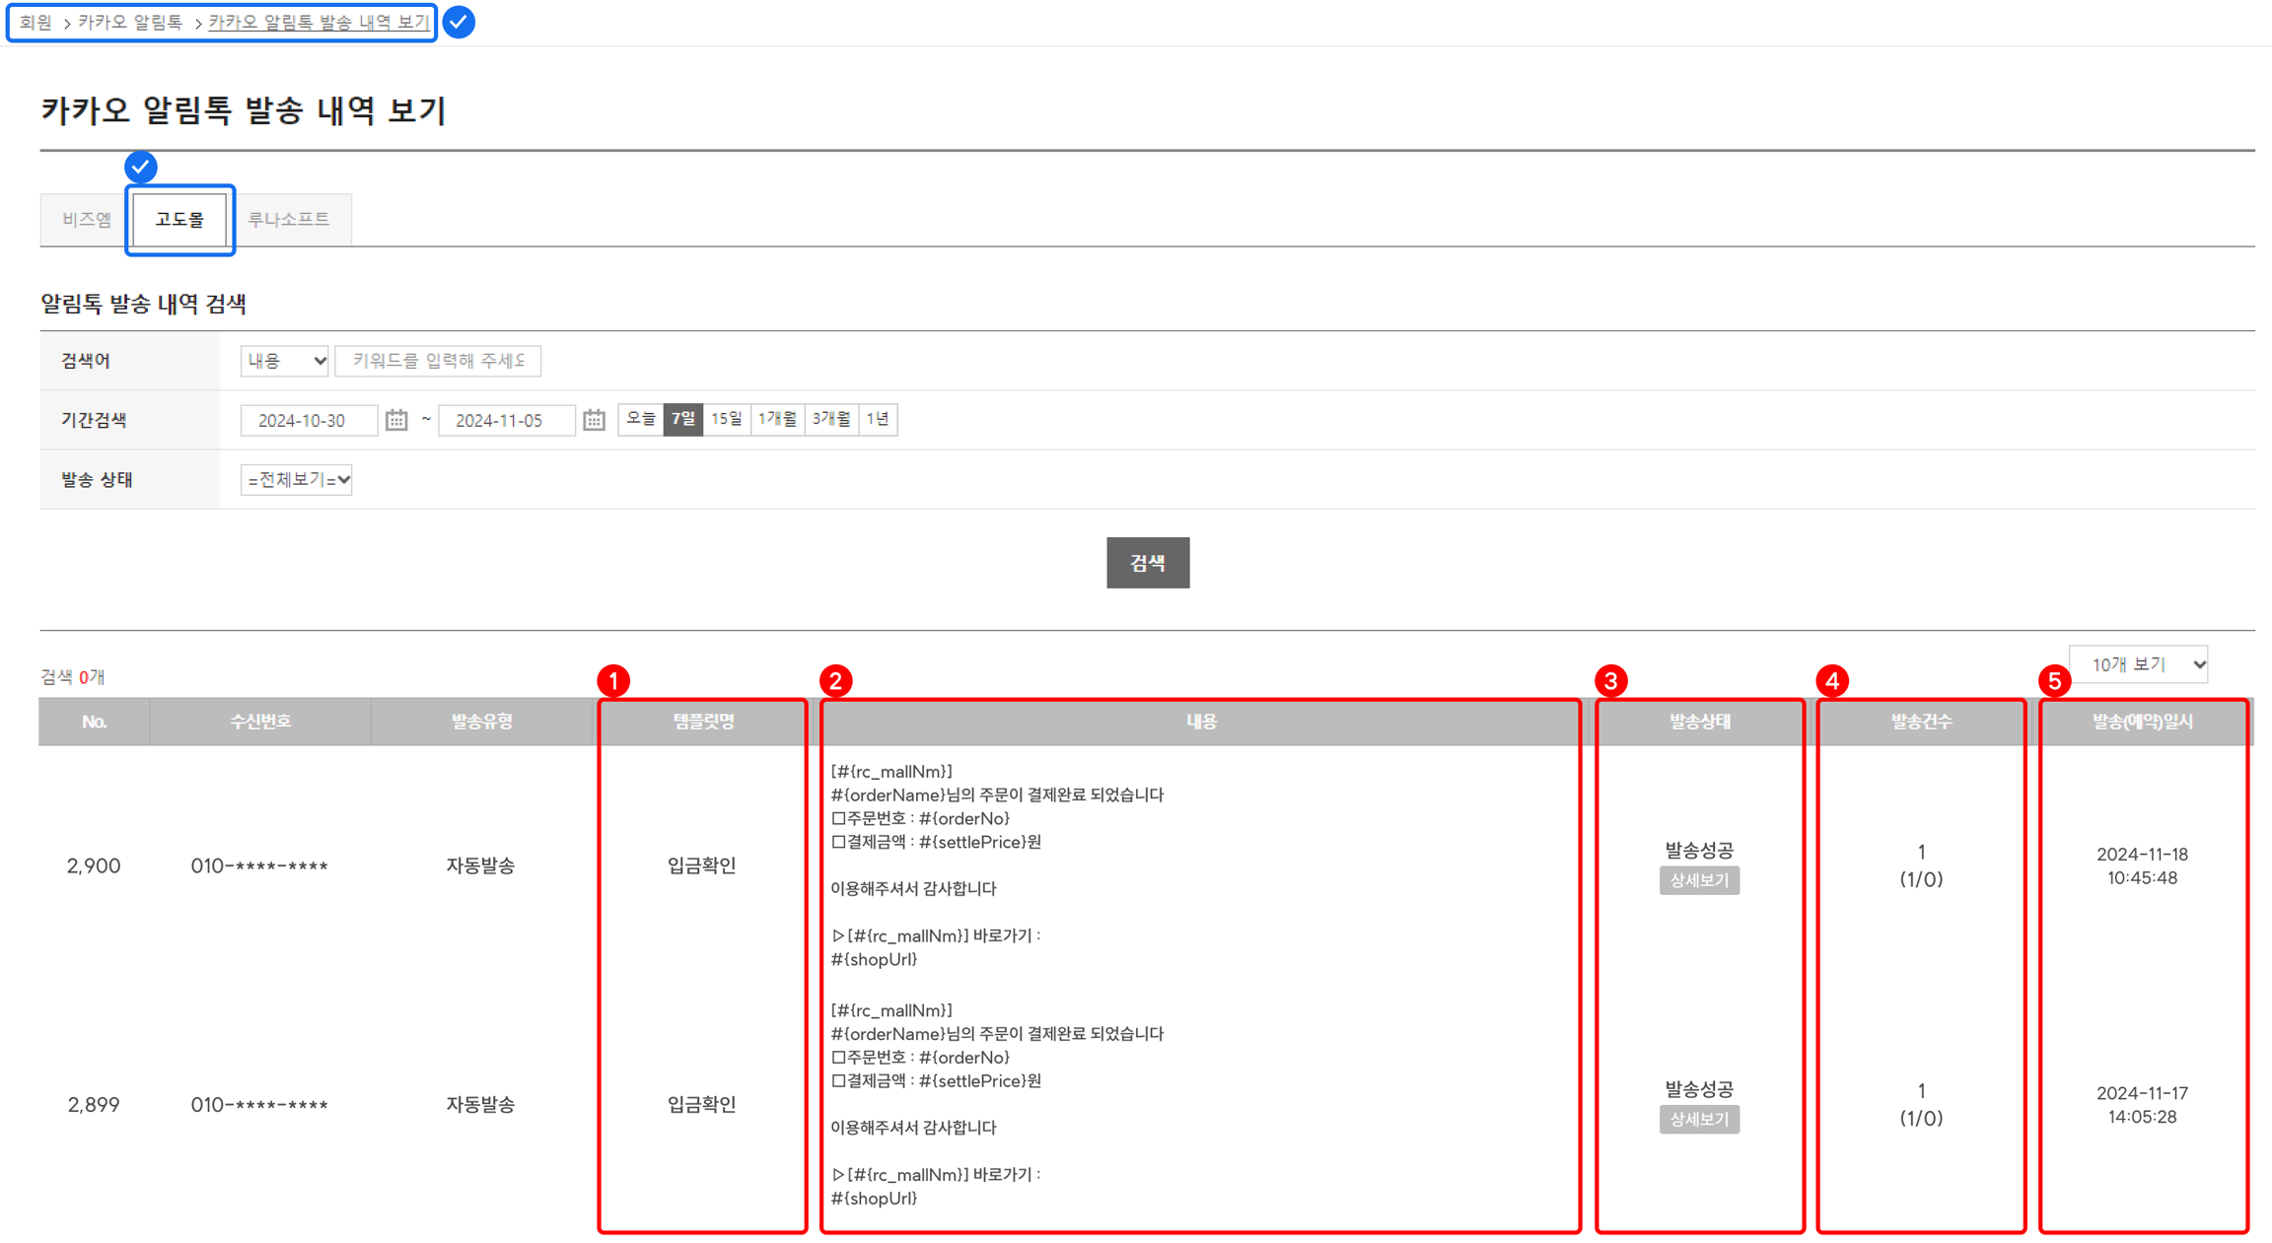
Task: Switch to the 루나소프트 tab
Action: 289,219
